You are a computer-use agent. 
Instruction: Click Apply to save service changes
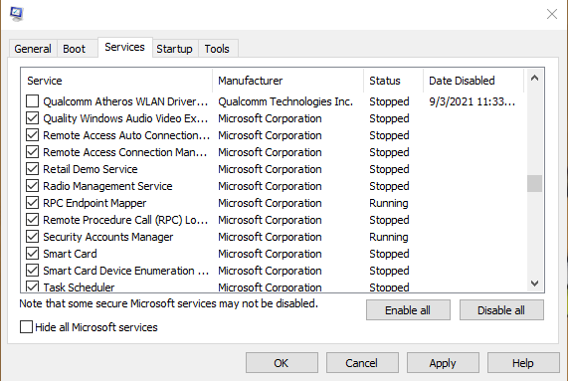[443, 363]
